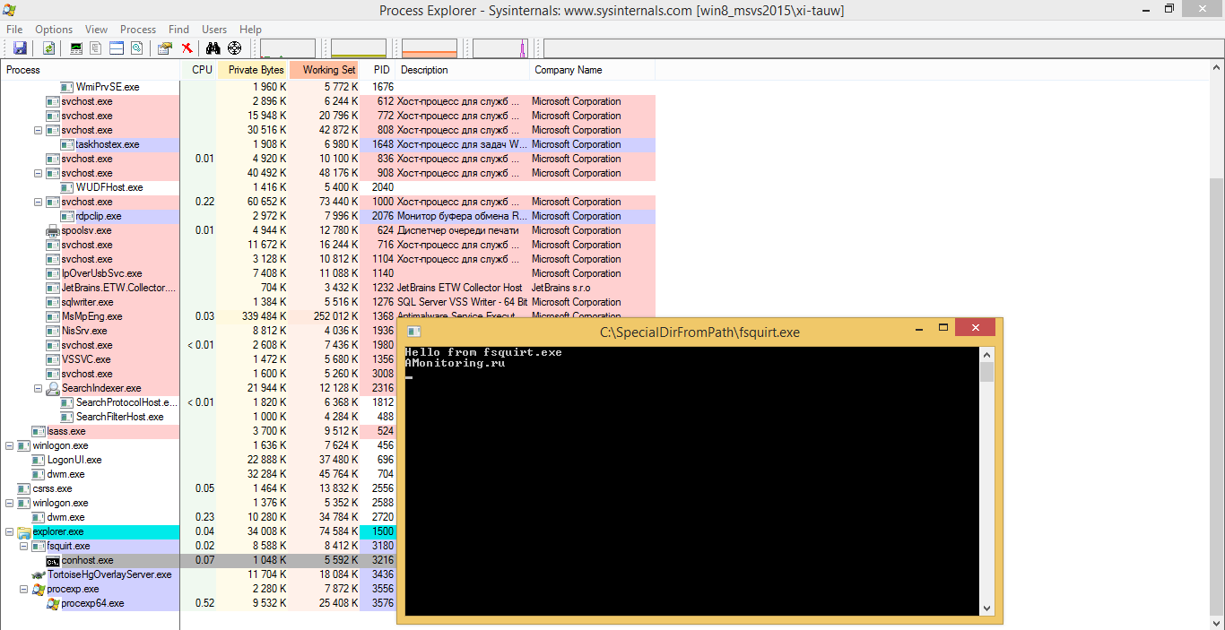Image resolution: width=1225 pixels, height=630 pixels.
Task: Click the I/O mini graph with magenta spike
Action: coord(500,48)
